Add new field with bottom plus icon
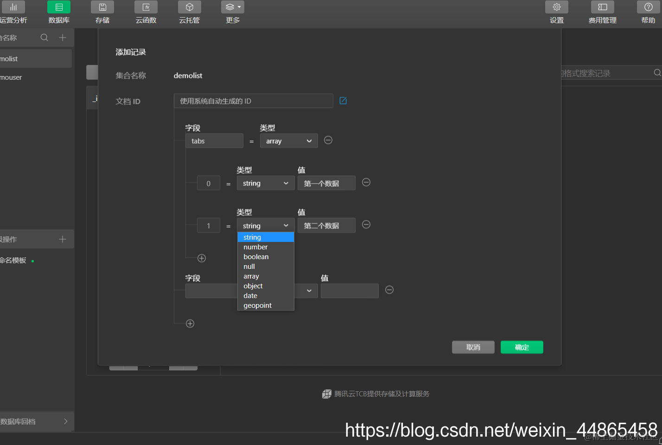 tap(190, 324)
